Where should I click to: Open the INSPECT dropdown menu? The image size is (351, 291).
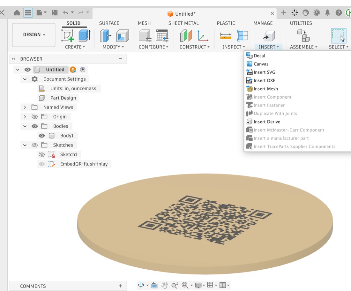[234, 47]
